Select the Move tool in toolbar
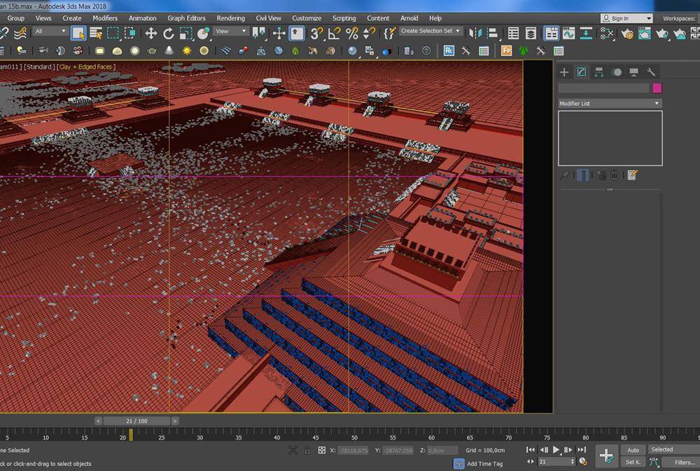The width and height of the screenshot is (700, 471). pos(150,33)
